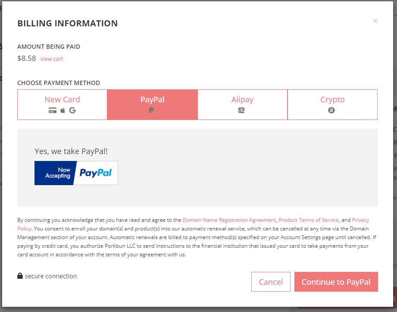Screen dimensions: 397x312
Task: Click the $8.58 amount text
Action: coord(27,58)
